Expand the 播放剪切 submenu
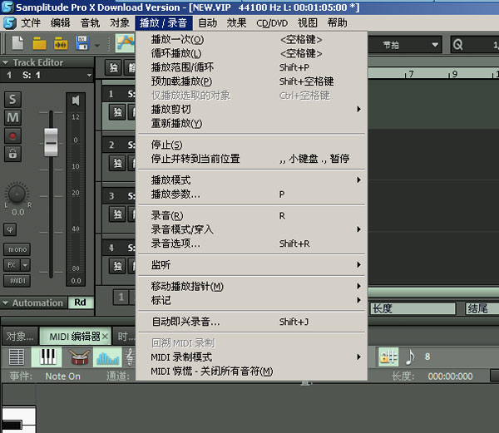499x433 pixels. coord(251,110)
